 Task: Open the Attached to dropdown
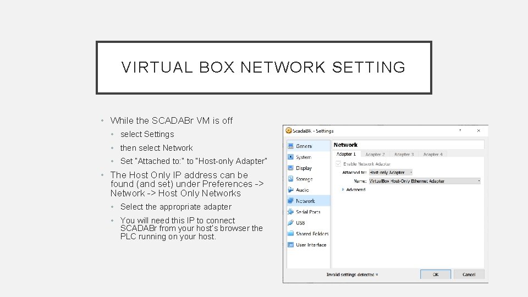coord(391,172)
